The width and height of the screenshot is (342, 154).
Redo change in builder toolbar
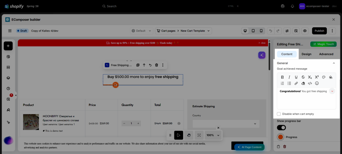pyautogui.click(x=278, y=31)
